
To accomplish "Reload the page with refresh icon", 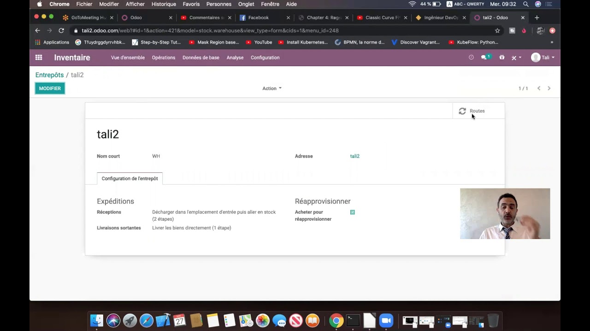I will [x=61, y=30].
